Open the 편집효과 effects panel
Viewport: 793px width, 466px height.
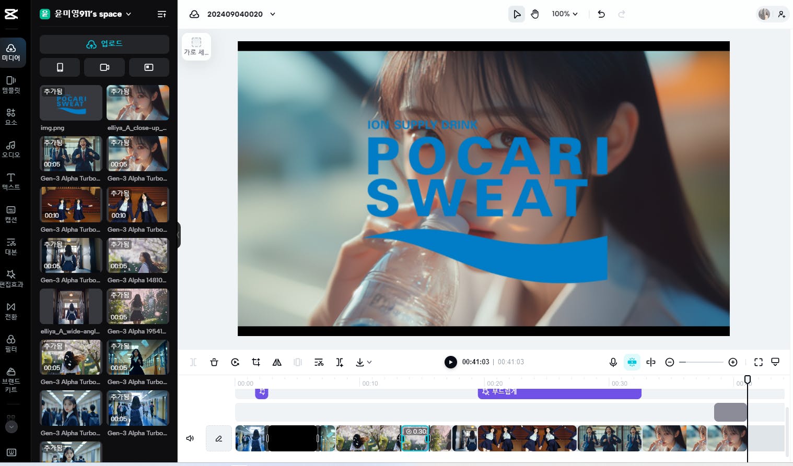pos(11,279)
